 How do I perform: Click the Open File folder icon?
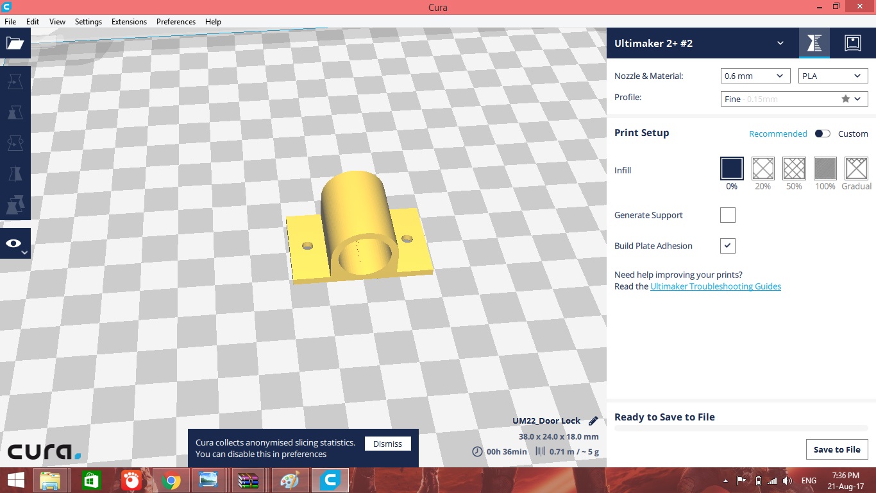pyautogui.click(x=15, y=43)
